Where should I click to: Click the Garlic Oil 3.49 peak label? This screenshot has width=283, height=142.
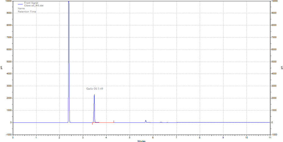pos(95,89)
